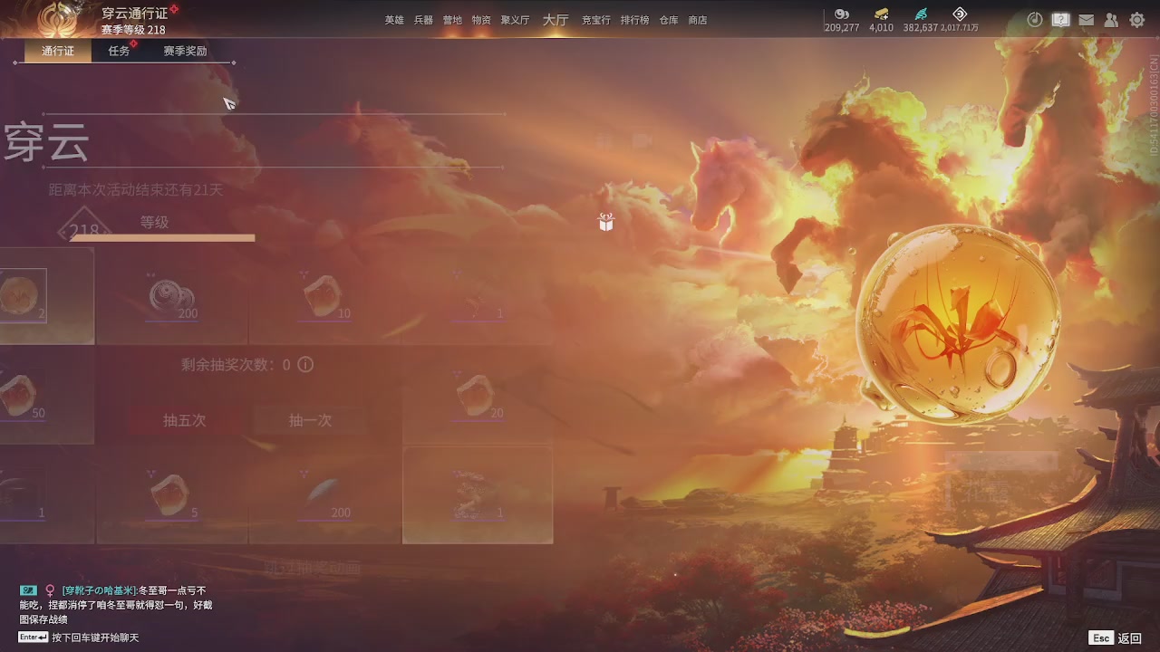Image resolution: width=1160 pixels, height=652 pixels.
Task: Open the mail envelope icon
Action: point(1086,20)
